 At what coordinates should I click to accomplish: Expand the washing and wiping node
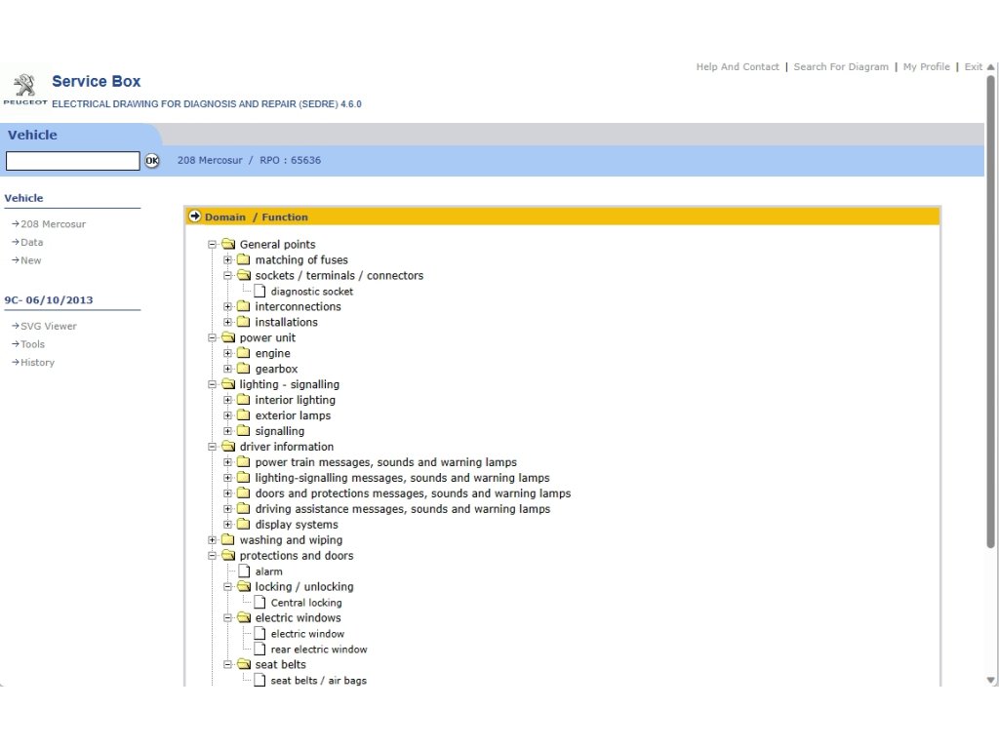pos(213,540)
